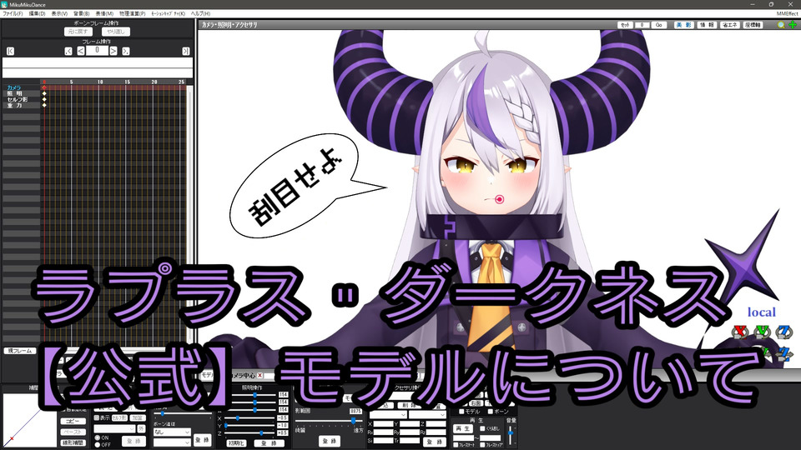Screen dimensions: 801x450
Task: Click the view zoom magnifier icon
Action: pyautogui.click(x=781, y=24)
